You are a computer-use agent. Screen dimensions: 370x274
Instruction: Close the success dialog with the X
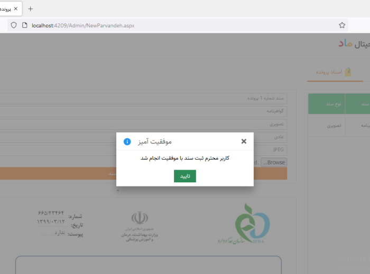[244, 141]
